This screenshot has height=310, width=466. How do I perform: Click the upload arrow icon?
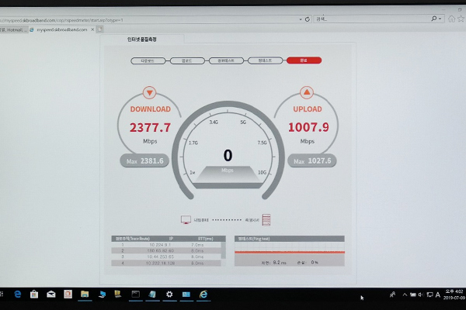tap(307, 92)
